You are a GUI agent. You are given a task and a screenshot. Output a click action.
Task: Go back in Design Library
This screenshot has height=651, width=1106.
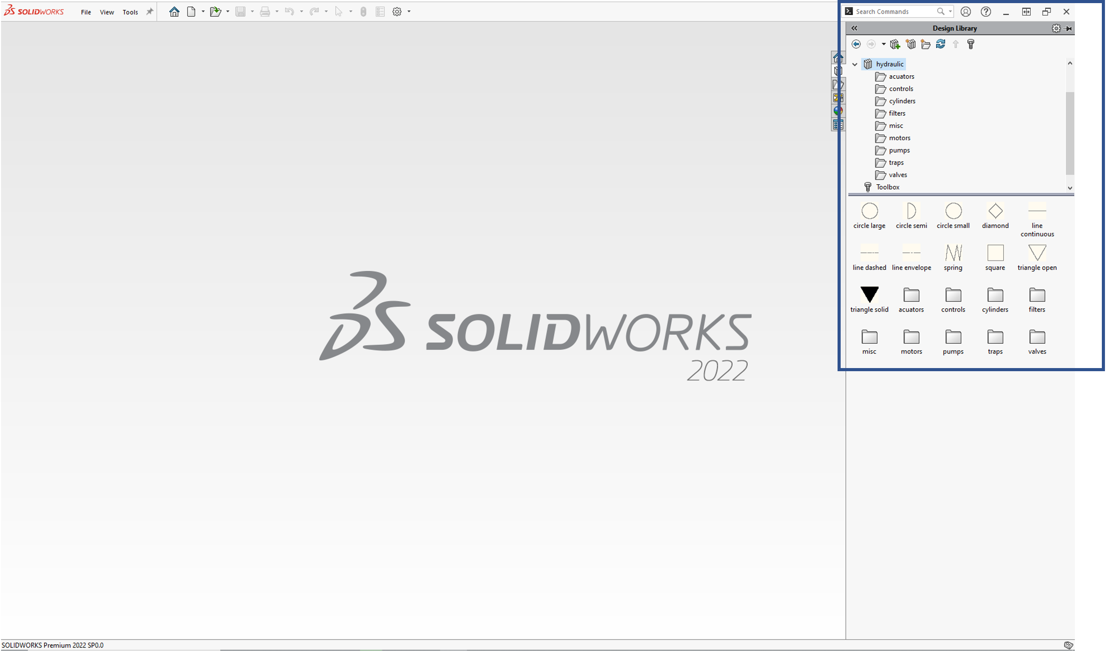(x=856, y=44)
